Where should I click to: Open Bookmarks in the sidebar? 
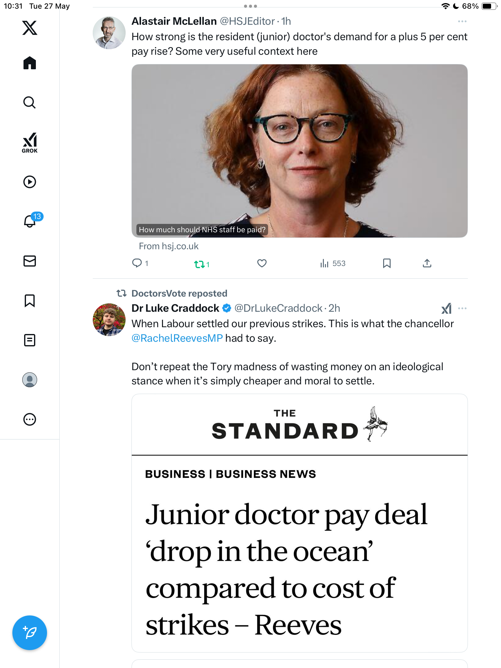[x=30, y=301]
